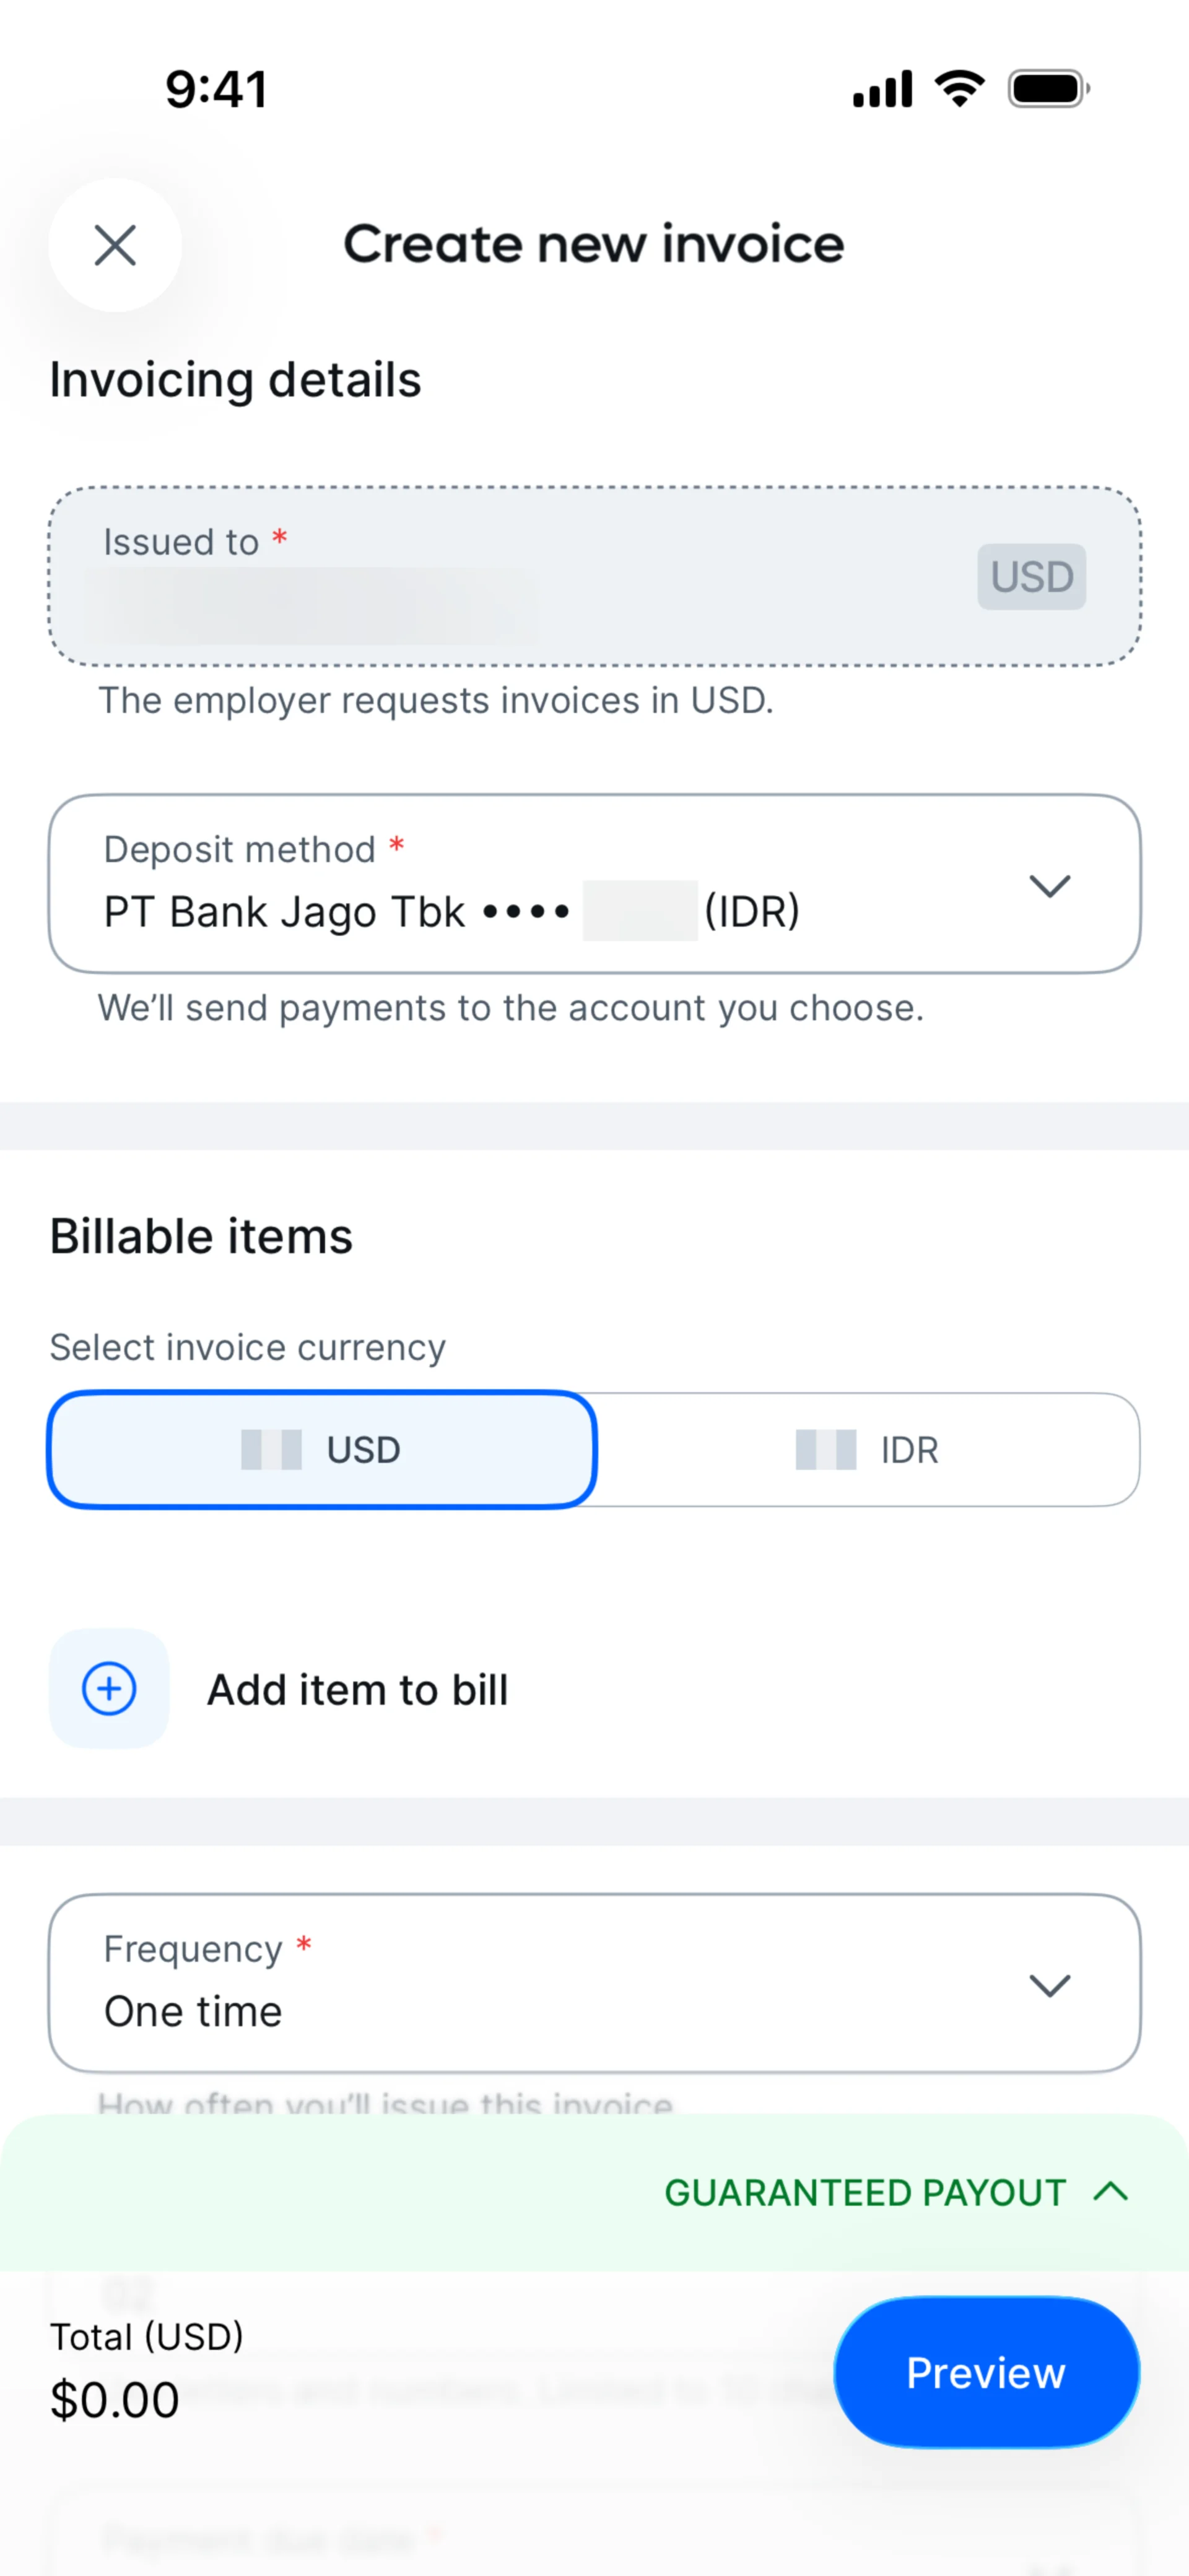The height and width of the screenshot is (2576, 1189).
Task: Select USD as invoice currency
Action: click(322, 1449)
